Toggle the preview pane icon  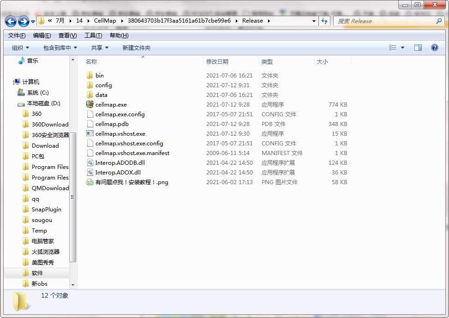coord(418,48)
